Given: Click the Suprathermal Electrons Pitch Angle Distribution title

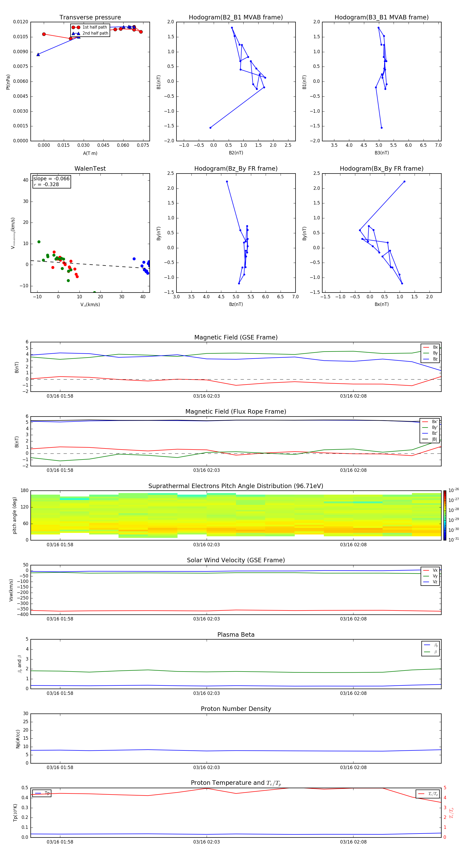Looking at the screenshot, I should tap(236, 486).
